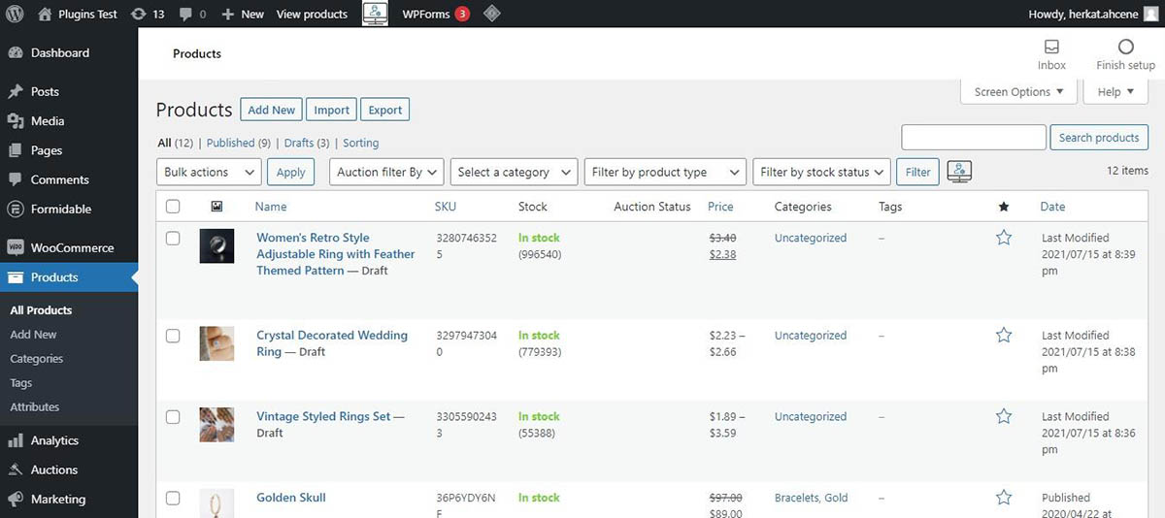
Task: Expand the Select a category dropdown
Action: point(514,172)
